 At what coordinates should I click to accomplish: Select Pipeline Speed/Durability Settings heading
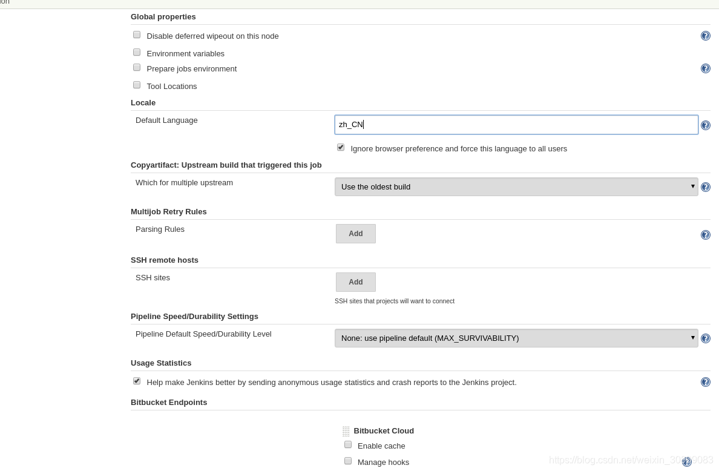click(x=194, y=317)
